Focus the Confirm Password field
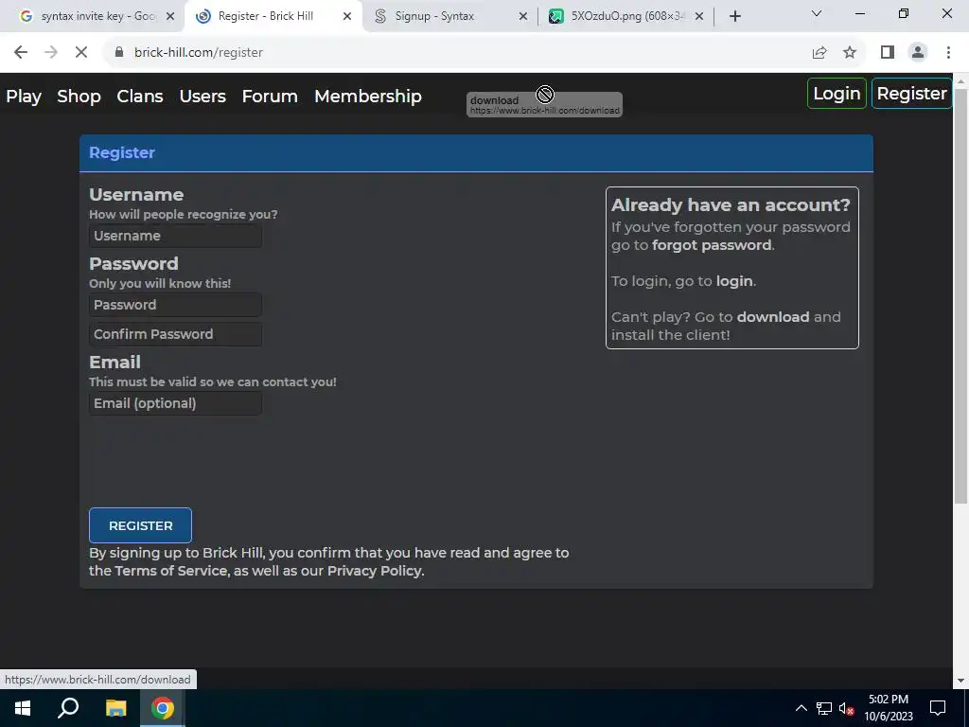Viewport: 969px width, 727px height. click(x=175, y=334)
